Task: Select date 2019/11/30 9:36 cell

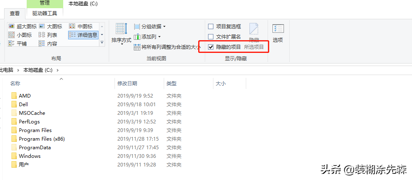Action: [137, 156]
